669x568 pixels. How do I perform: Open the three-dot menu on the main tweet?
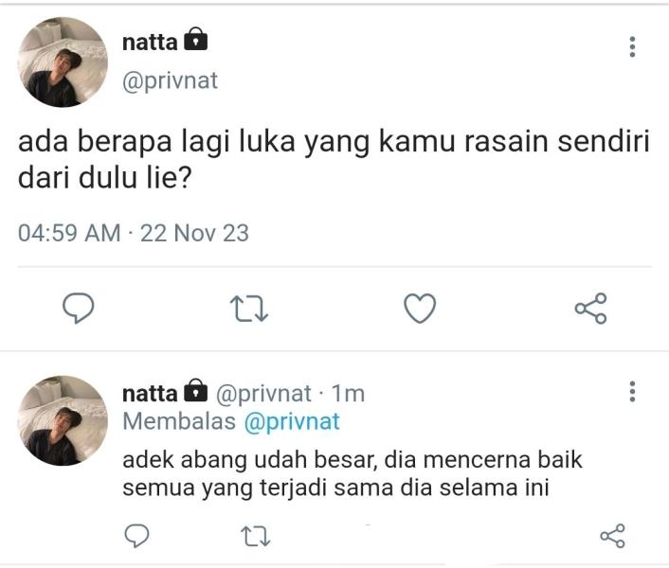(632, 46)
